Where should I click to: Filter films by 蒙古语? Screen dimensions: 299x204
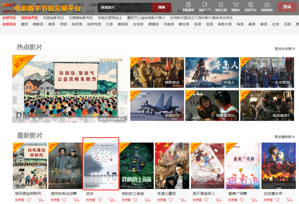(x=184, y=24)
